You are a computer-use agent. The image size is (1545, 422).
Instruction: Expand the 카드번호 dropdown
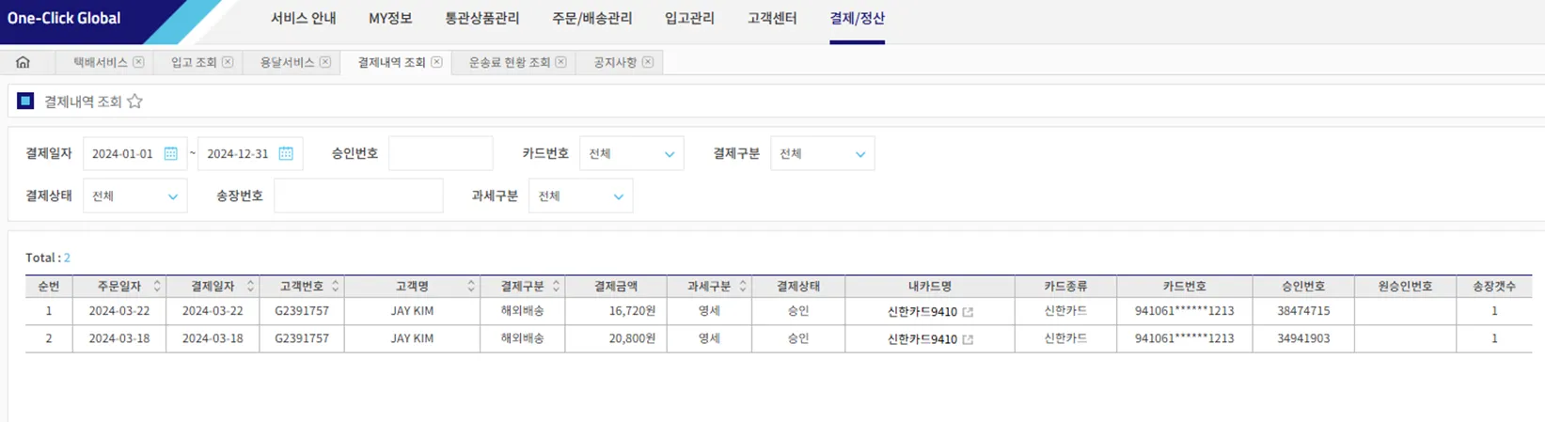click(x=631, y=153)
